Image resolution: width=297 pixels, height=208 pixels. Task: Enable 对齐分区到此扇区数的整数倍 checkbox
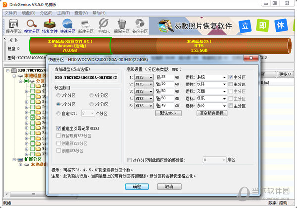click(129, 160)
